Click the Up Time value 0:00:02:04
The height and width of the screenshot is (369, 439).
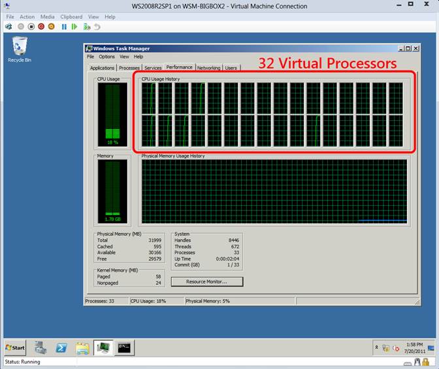point(227,259)
